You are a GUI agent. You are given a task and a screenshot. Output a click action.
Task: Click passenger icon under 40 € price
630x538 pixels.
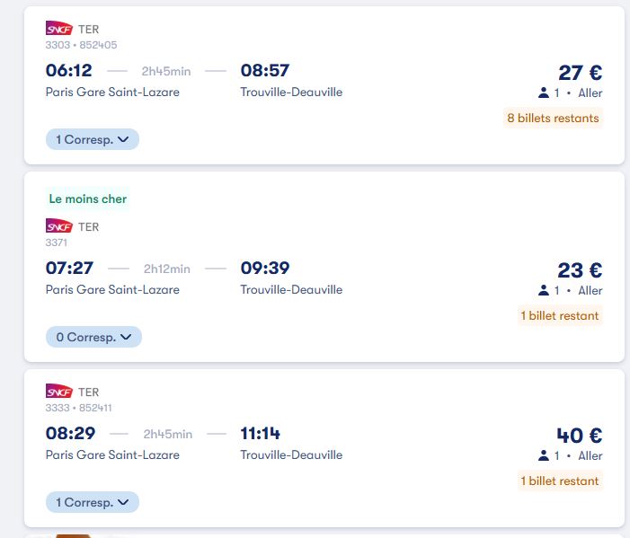point(544,455)
